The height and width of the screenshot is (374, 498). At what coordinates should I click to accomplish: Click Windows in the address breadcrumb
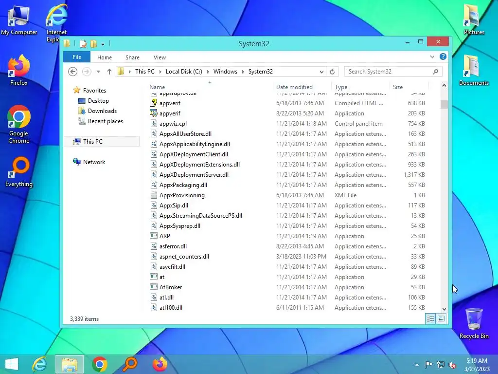pyautogui.click(x=225, y=72)
